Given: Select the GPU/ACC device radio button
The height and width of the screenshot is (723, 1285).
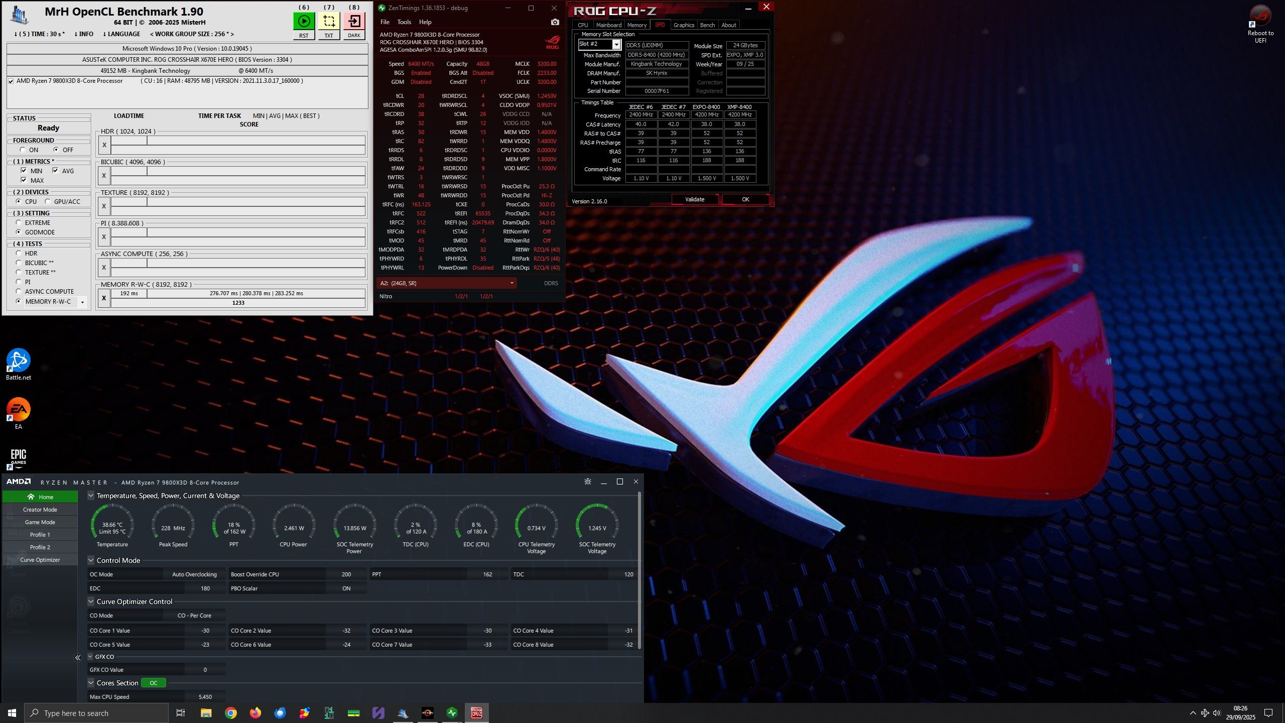Looking at the screenshot, I should pyautogui.click(x=48, y=201).
